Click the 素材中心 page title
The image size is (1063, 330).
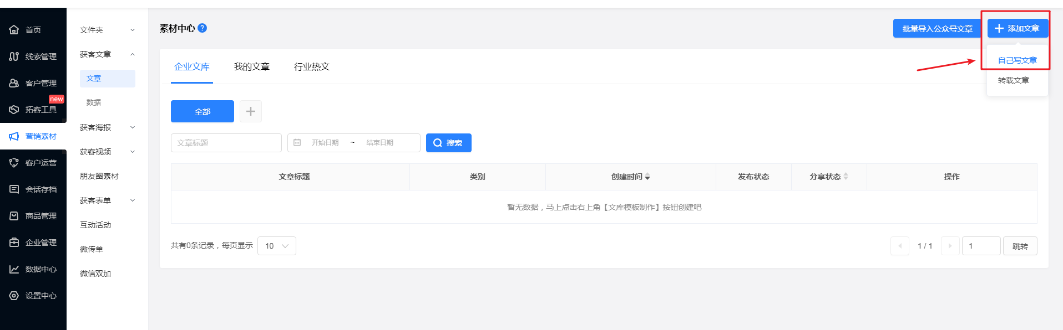178,28
